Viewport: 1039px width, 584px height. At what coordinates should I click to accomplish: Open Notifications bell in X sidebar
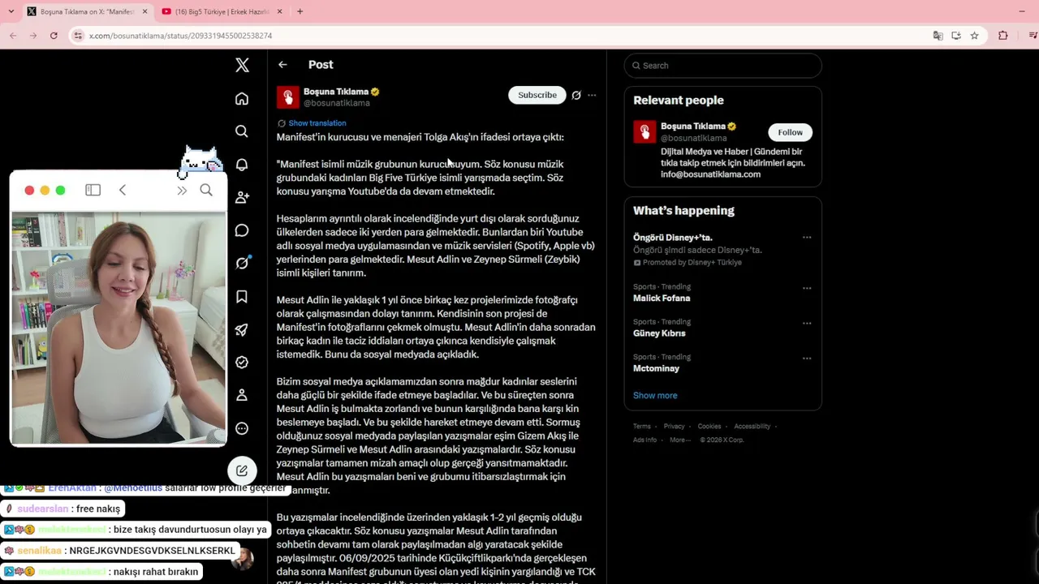pyautogui.click(x=242, y=164)
